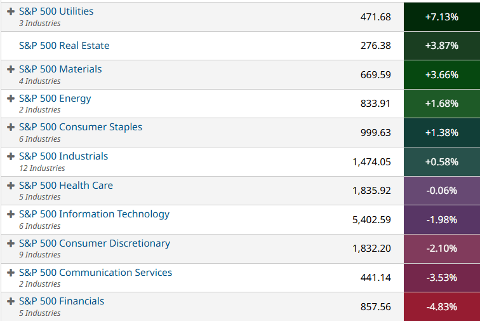Screen dimensions: 480x321
Task: Open the S&P 500 Utilities link
Action: (56, 11)
